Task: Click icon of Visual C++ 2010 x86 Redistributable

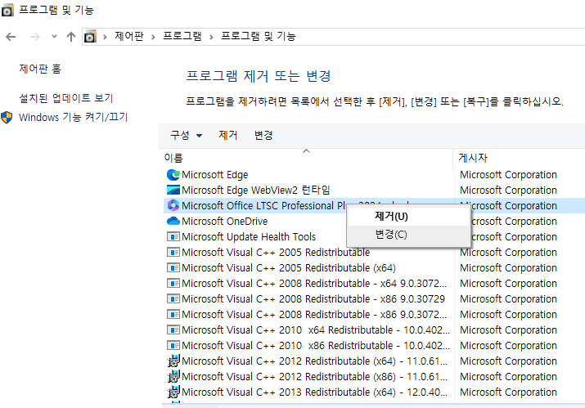Action: click(173, 346)
